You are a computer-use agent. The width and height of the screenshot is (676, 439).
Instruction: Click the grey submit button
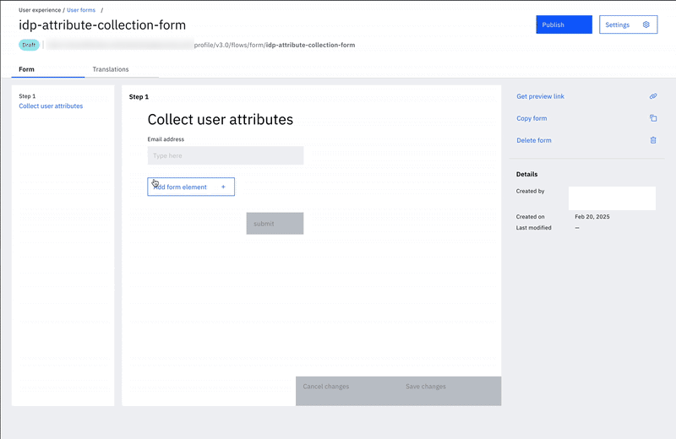coord(275,224)
